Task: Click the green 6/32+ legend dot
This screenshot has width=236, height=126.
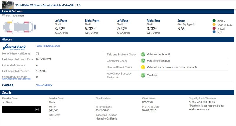Action: [214, 21]
